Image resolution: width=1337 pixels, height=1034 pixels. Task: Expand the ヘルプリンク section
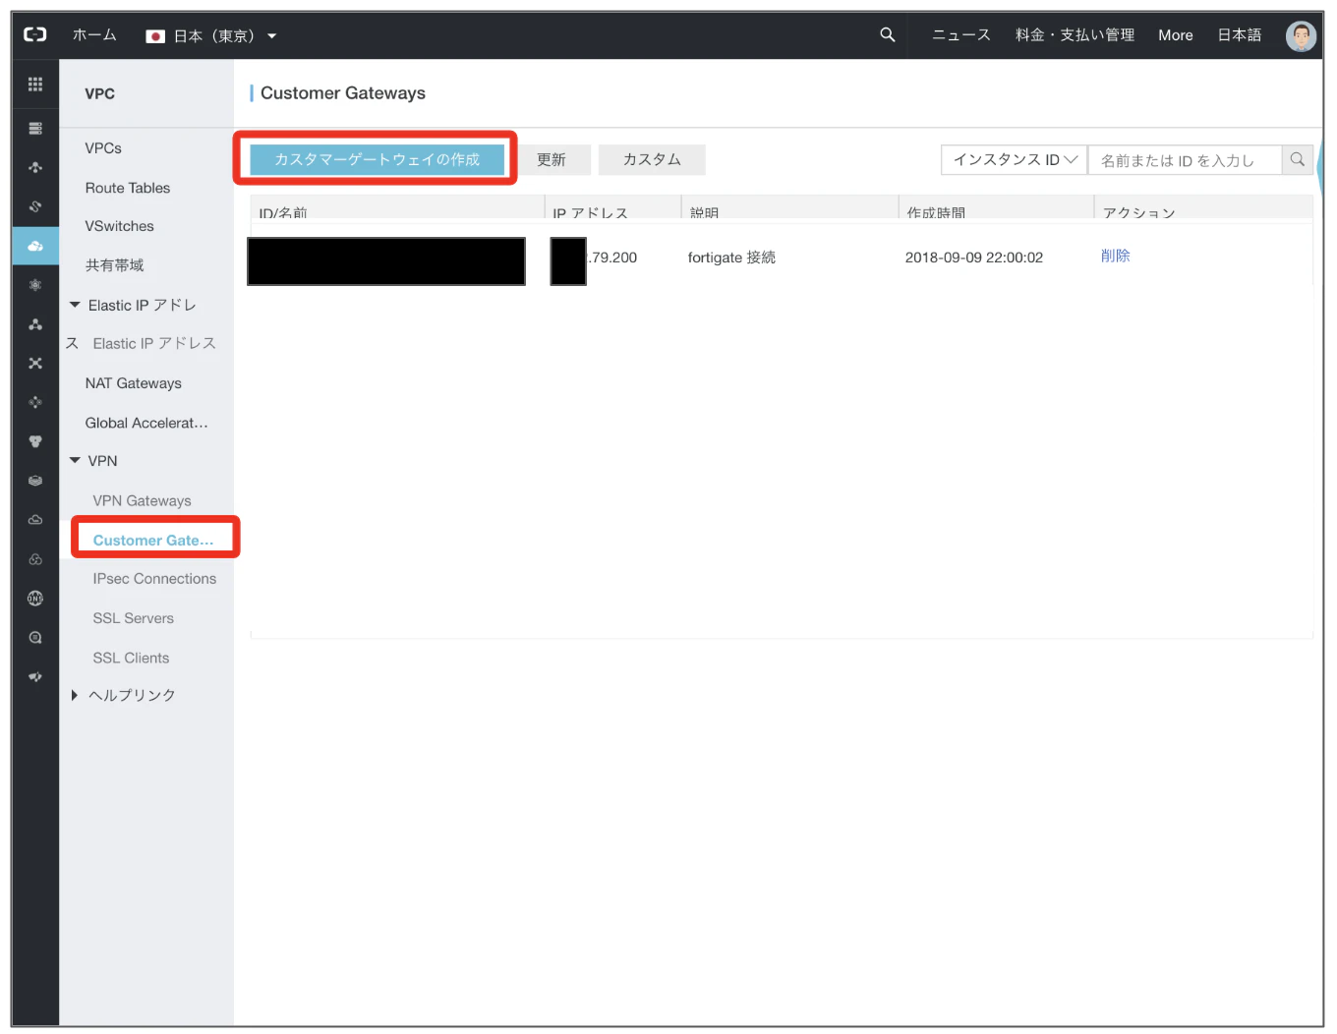(75, 695)
